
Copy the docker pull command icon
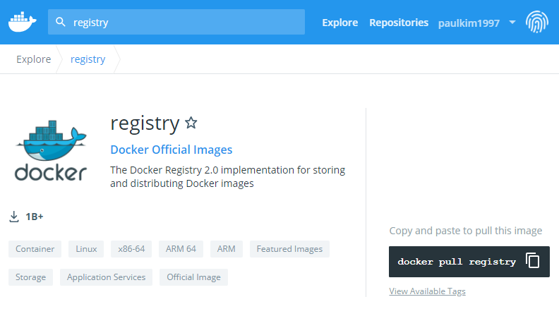pos(533,260)
